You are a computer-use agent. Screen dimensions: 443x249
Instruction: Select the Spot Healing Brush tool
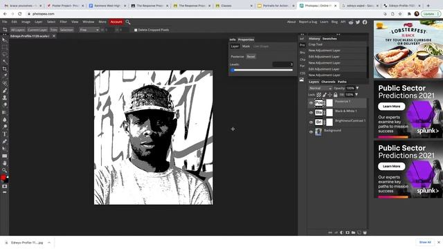tap(4, 83)
